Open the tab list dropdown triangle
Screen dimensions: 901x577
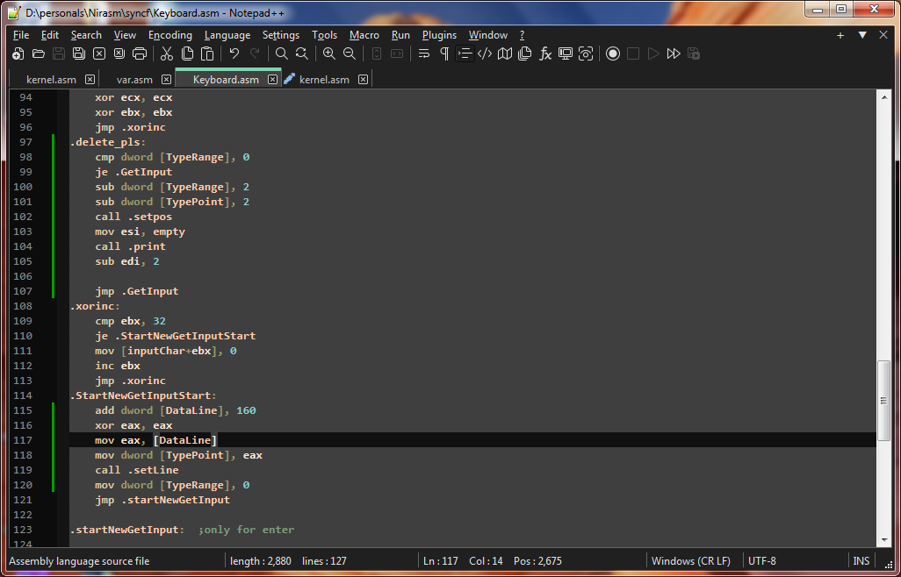862,35
